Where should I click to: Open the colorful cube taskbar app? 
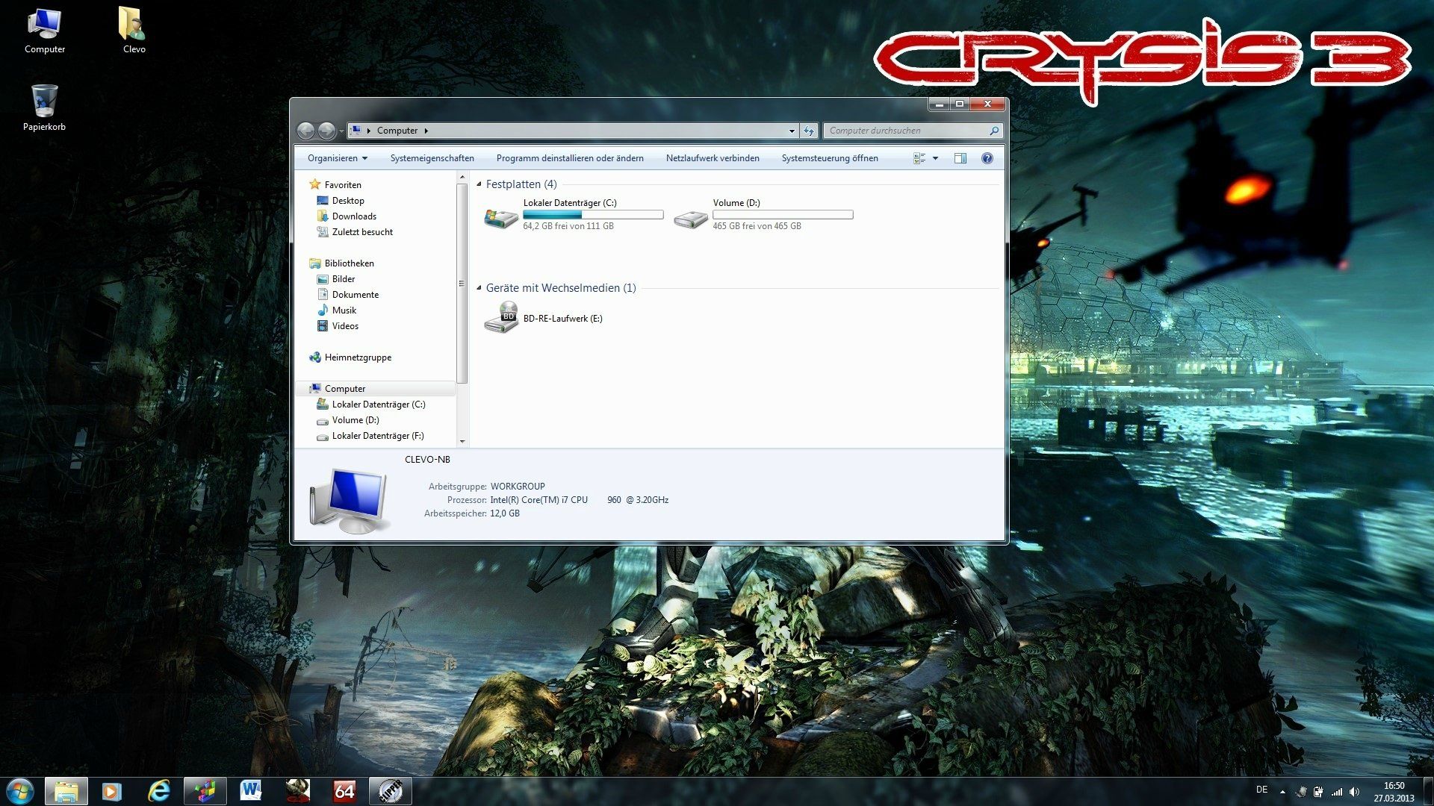(205, 791)
